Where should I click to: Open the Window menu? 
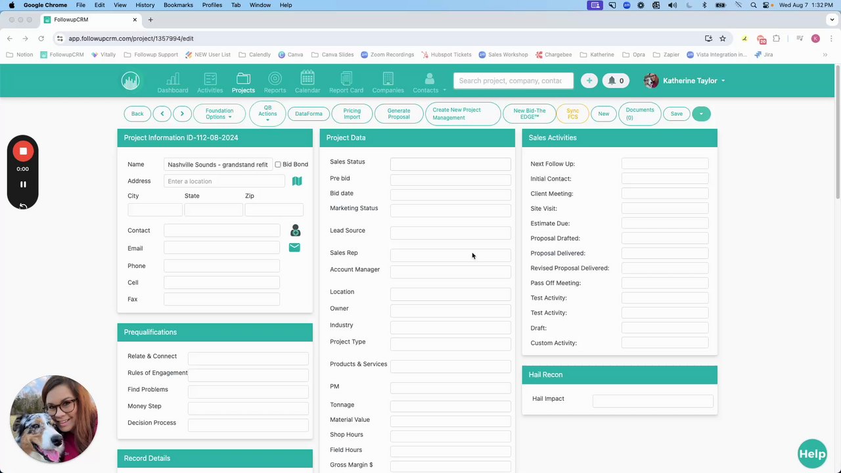point(260,5)
